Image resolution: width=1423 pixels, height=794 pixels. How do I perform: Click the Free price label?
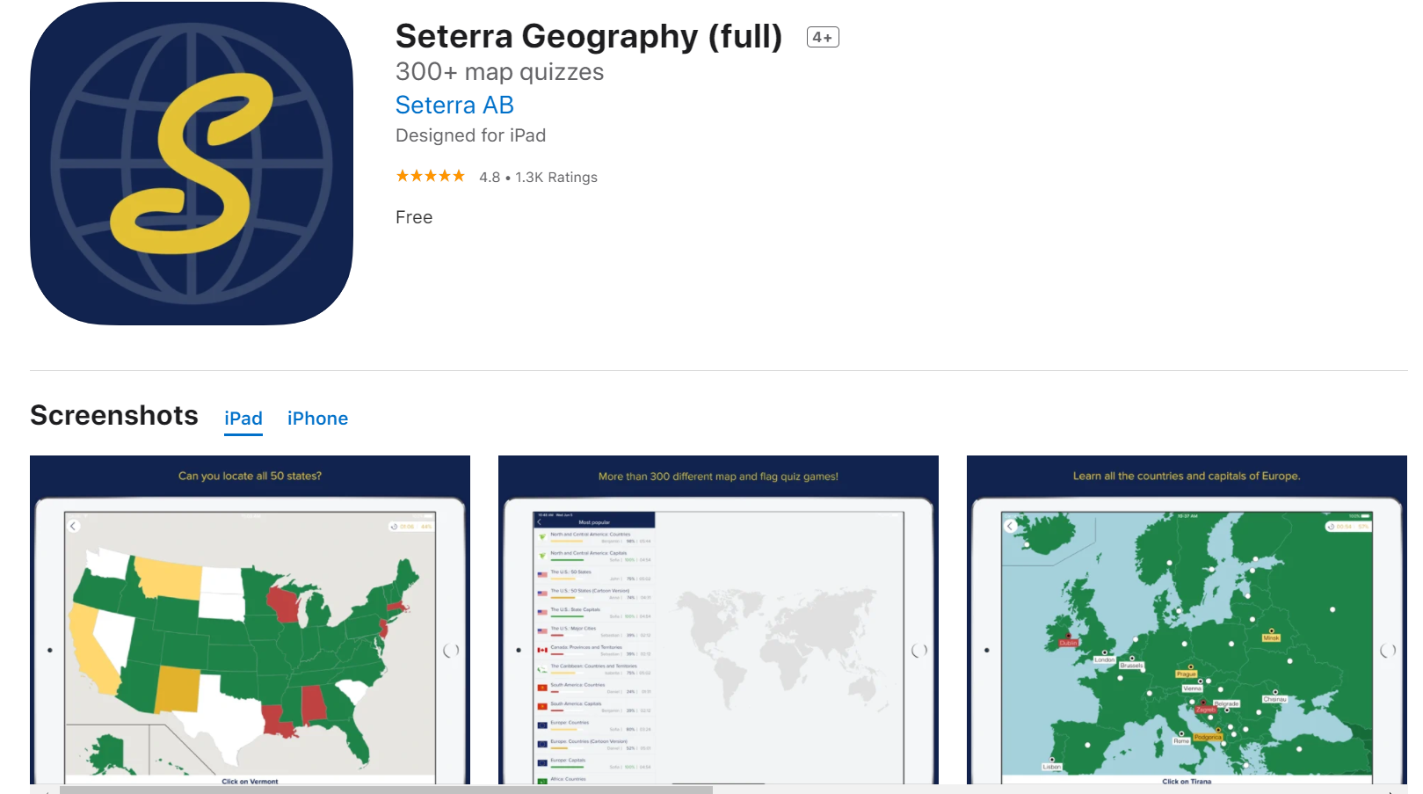[x=414, y=217]
